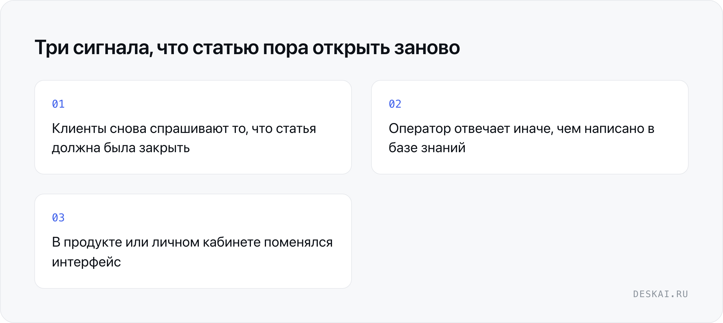Click the text line 'должна была закрыть'
723x323 pixels.
coord(121,148)
